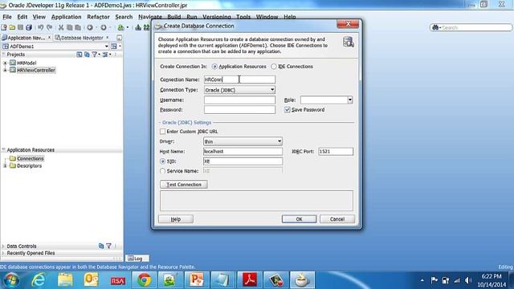Click the refresh icon in Projects bar

[x=87, y=55]
